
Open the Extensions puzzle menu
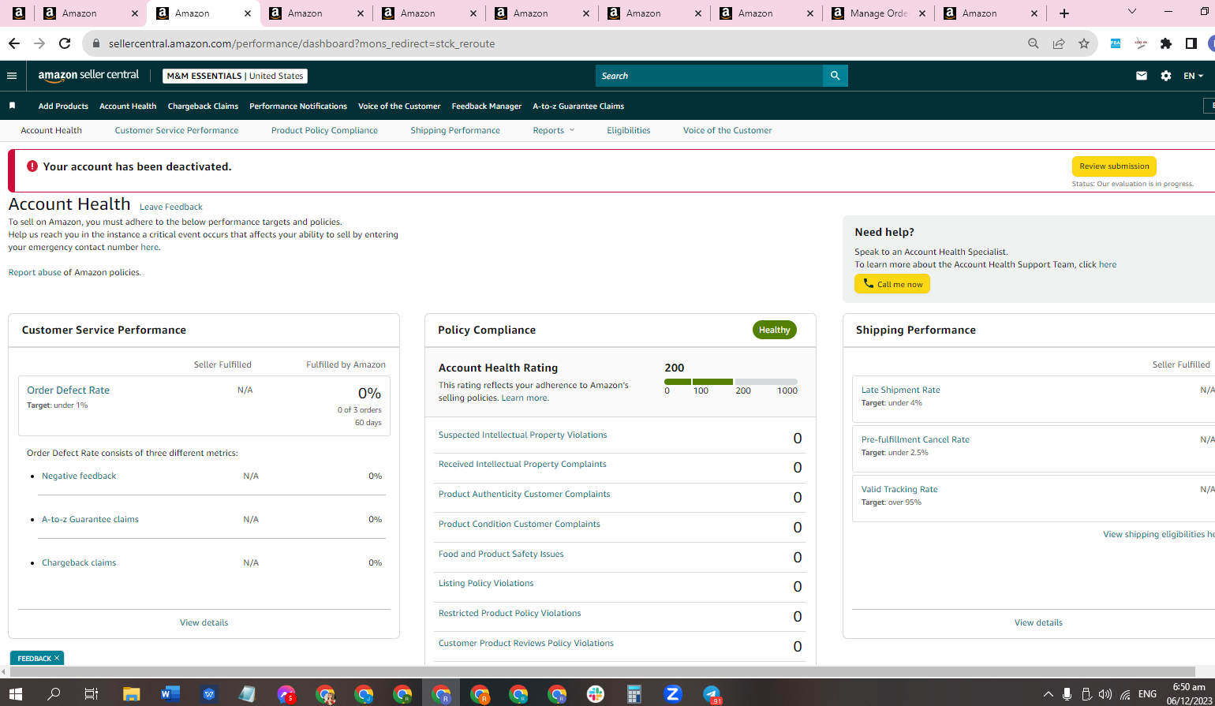click(1166, 43)
